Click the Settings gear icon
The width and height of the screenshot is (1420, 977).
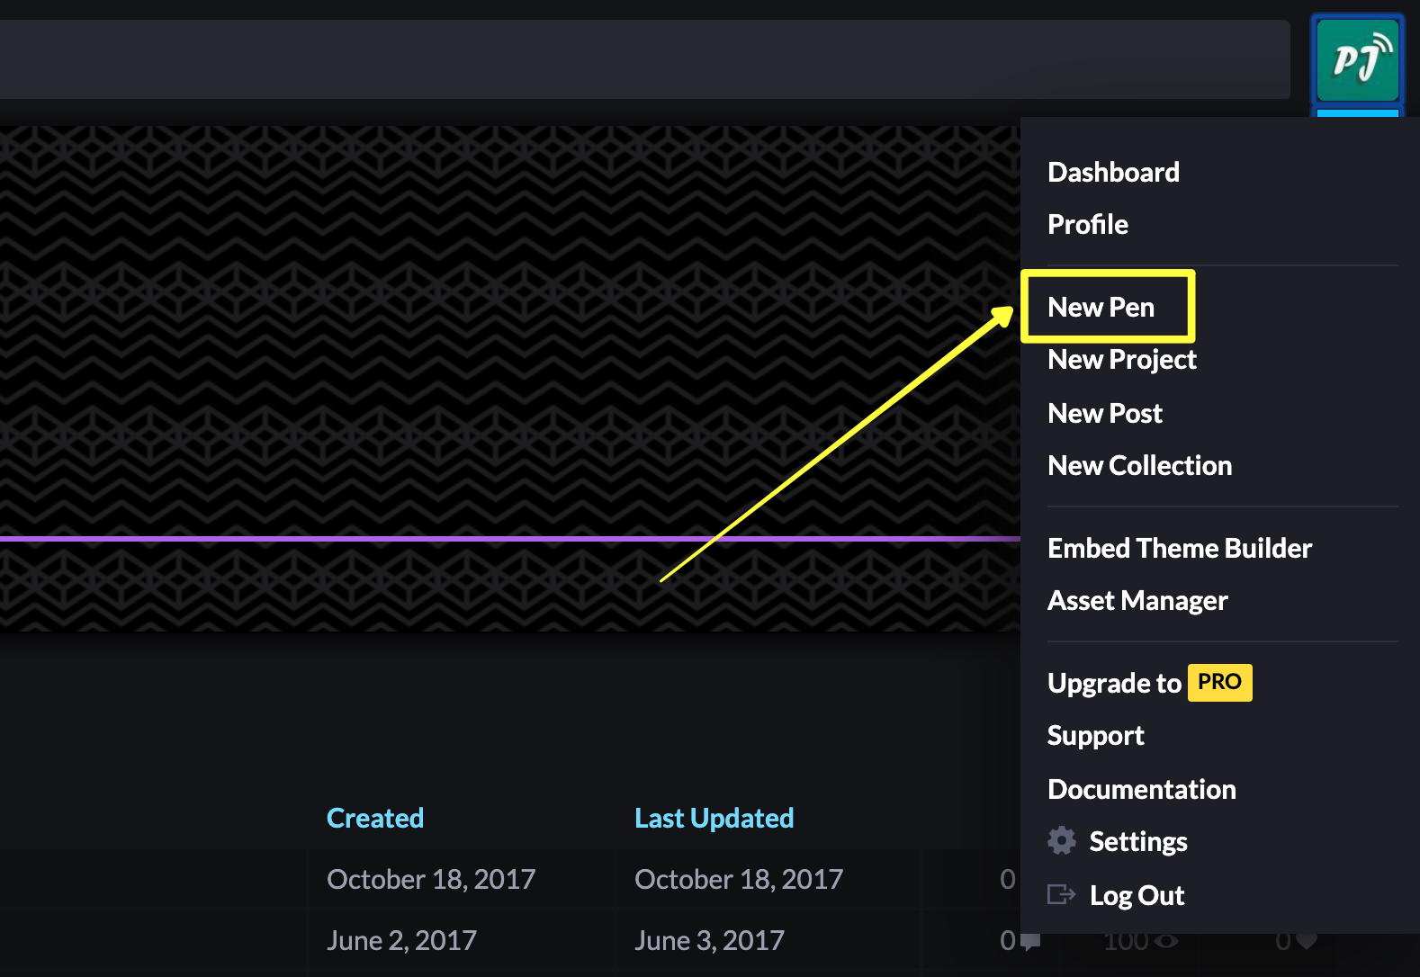coord(1062,840)
